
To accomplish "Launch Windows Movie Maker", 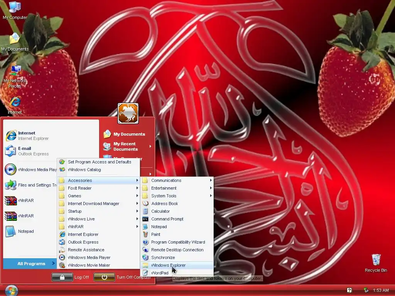I will coord(98,265).
